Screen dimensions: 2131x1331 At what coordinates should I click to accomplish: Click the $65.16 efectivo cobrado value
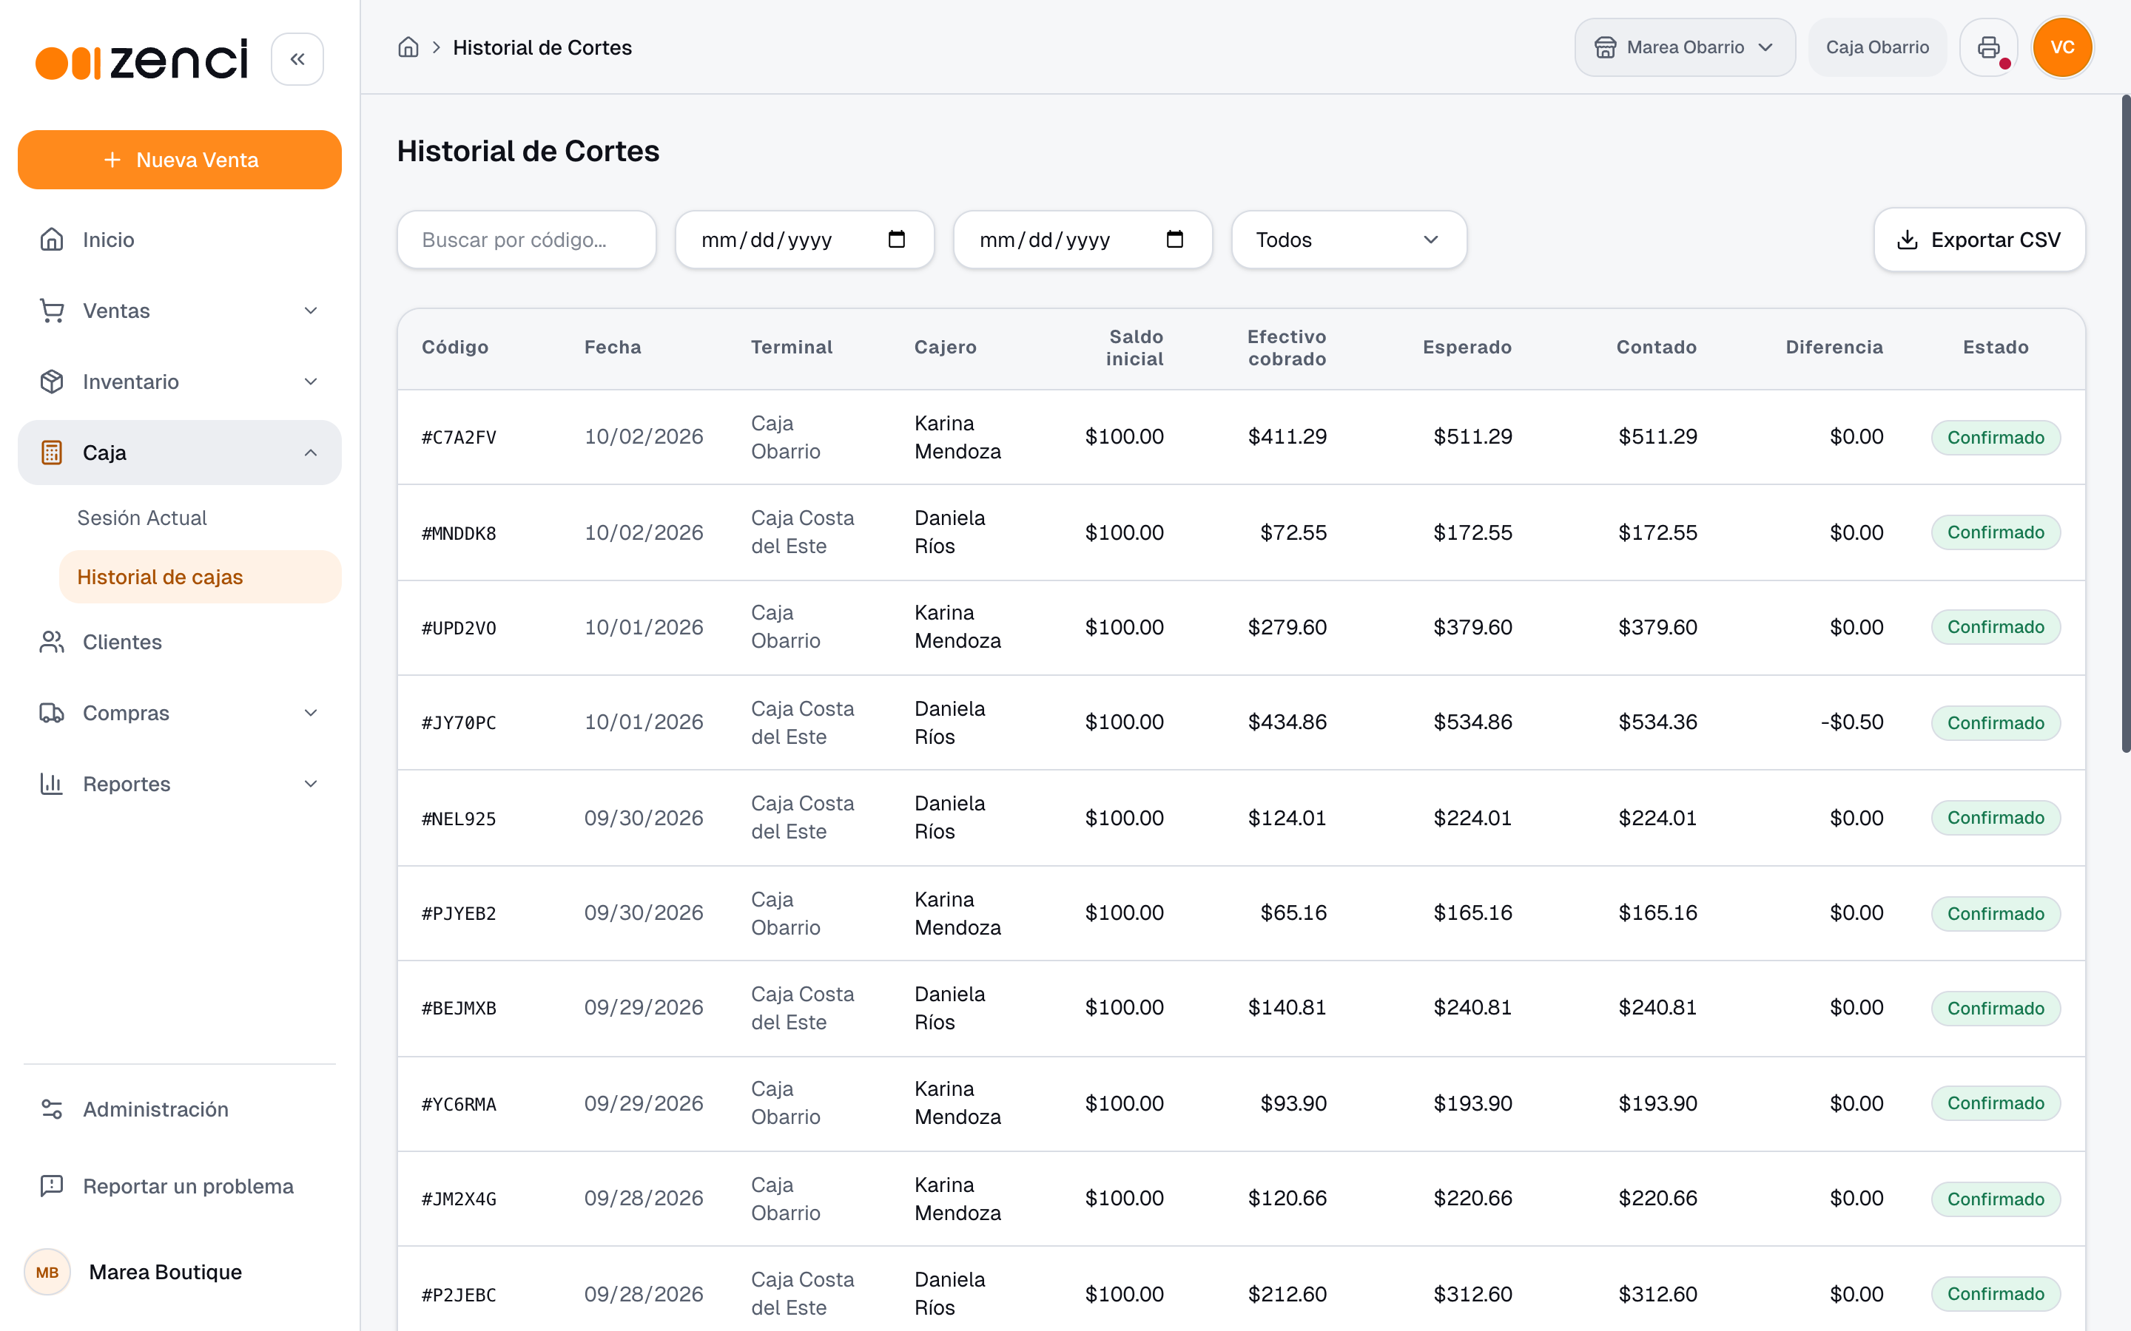(x=1293, y=912)
